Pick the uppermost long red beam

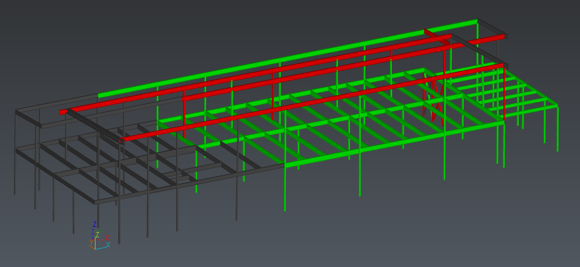261,74
